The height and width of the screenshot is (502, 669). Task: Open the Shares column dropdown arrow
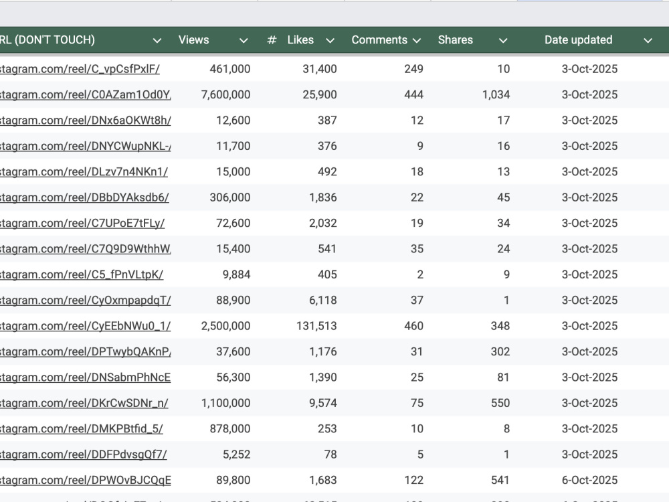[503, 41]
